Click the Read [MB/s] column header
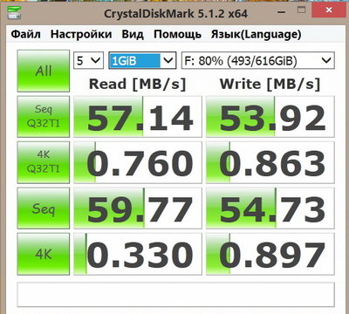The width and height of the screenshot is (349, 314). point(137,85)
